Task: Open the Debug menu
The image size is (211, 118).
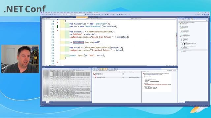Action: [x=62, y=13]
